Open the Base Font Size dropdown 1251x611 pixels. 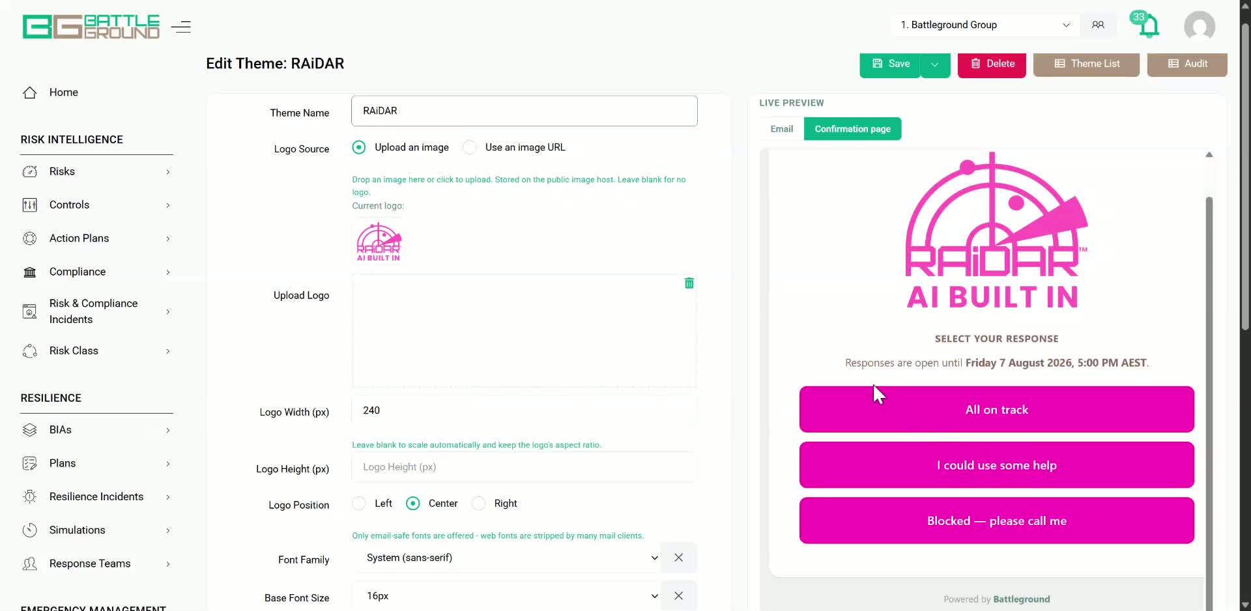pyautogui.click(x=506, y=596)
